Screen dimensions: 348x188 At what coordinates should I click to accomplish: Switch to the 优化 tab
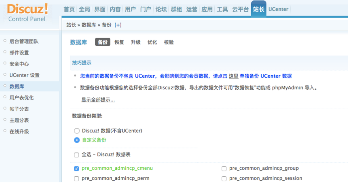152,42
